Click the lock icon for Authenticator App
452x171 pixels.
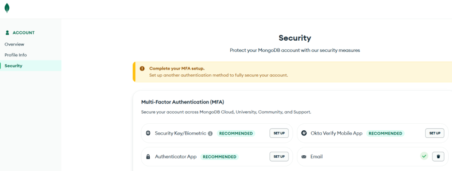point(148,157)
